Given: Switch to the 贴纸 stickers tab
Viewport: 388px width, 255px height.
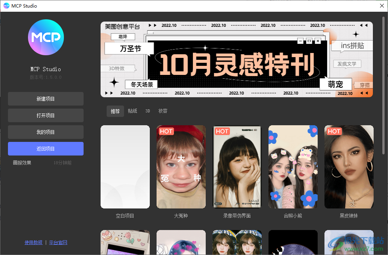Looking at the screenshot, I should [x=132, y=111].
